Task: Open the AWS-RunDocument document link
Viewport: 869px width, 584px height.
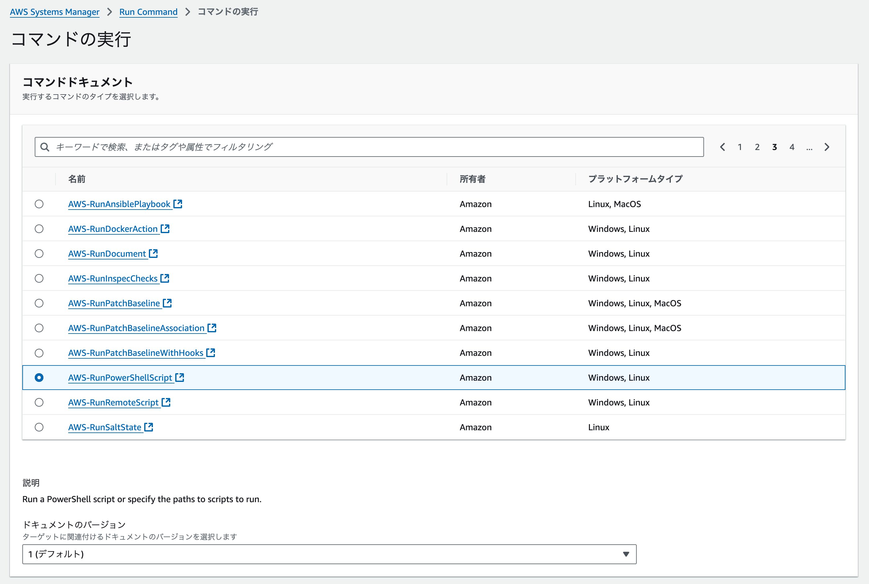Action: coord(107,254)
